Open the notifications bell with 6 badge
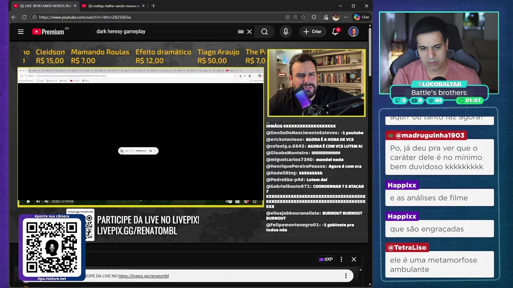 pos(335,32)
